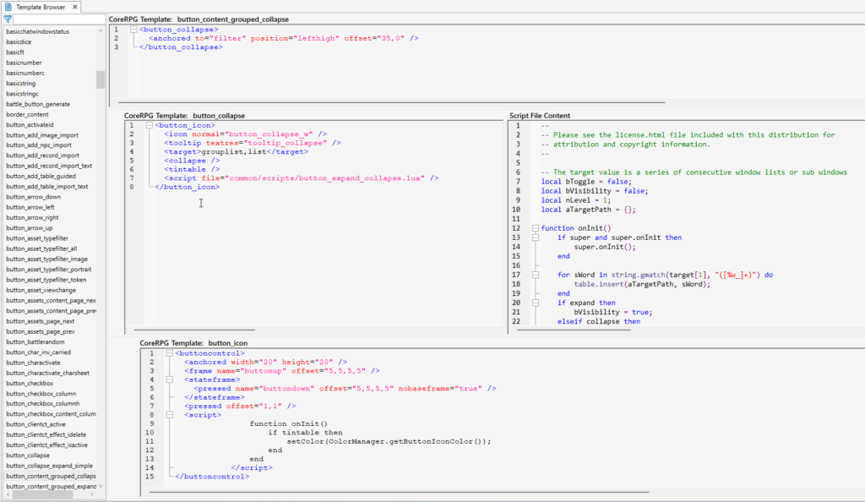Select button_add_table_import_text template
Screen dimensions: 865x502
[x=47, y=187]
